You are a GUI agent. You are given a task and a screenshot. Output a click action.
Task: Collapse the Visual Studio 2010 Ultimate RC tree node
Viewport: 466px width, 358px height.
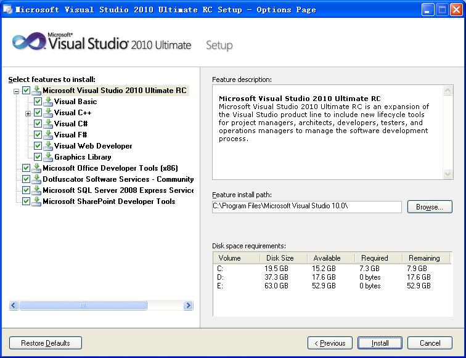pyautogui.click(x=17, y=91)
